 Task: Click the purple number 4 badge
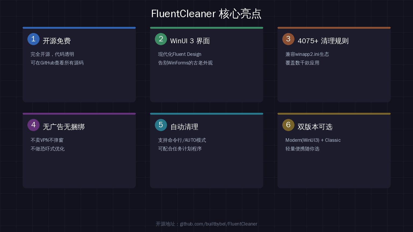pyautogui.click(x=33, y=125)
